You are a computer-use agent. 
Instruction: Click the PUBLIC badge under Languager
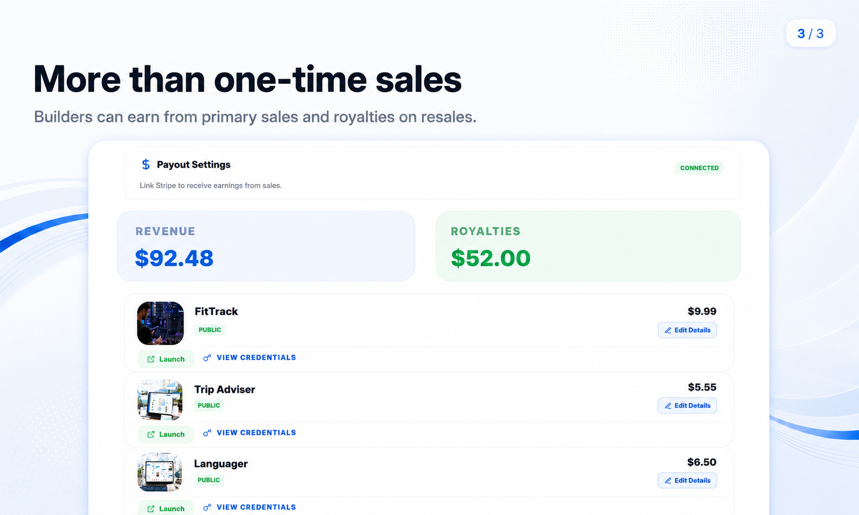pos(209,480)
